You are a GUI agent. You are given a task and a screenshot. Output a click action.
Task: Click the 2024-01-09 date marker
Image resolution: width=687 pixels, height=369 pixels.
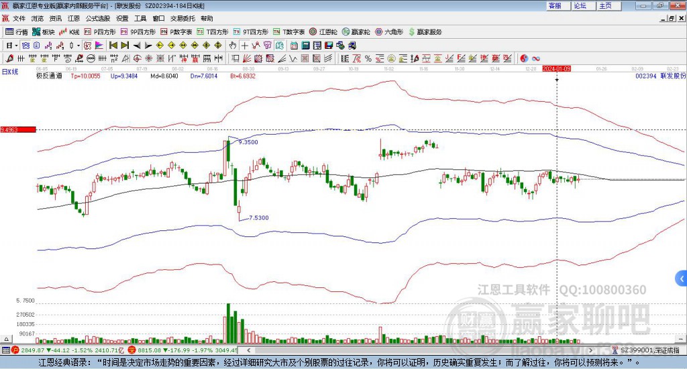(x=556, y=68)
